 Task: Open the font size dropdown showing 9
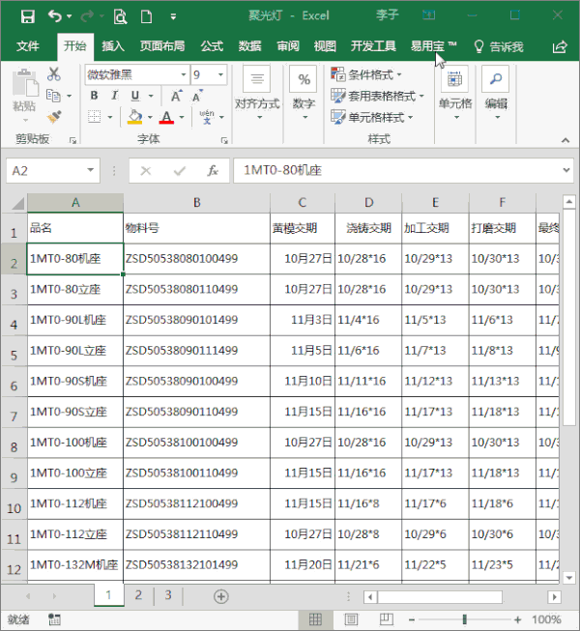tap(220, 74)
